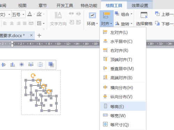This screenshot has height=130, width=174.
Task: Add a new document tab with plus
Action: tap(39, 35)
